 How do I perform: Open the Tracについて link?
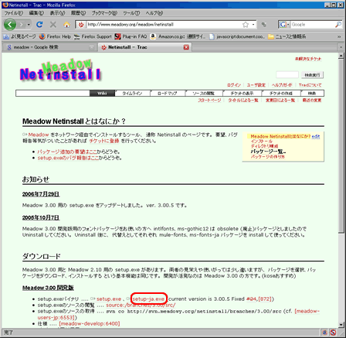click(x=310, y=85)
